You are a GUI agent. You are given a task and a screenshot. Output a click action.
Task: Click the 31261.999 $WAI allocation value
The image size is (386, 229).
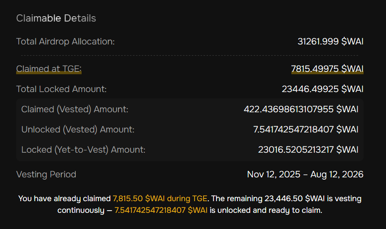330,41
